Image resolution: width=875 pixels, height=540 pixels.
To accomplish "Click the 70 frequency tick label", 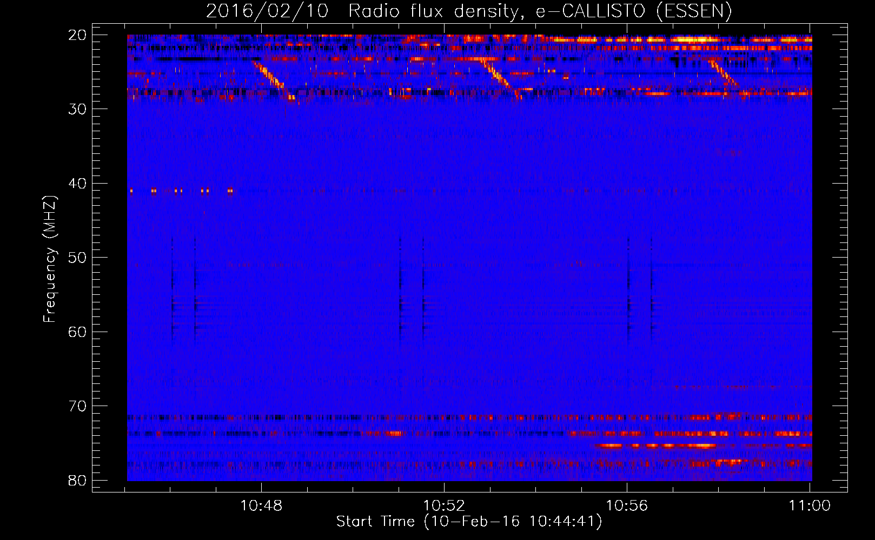I will (x=77, y=406).
